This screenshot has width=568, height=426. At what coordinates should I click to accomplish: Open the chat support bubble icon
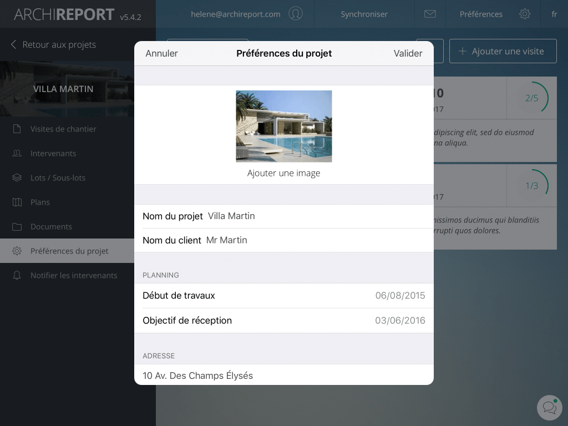pyautogui.click(x=550, y=408)
